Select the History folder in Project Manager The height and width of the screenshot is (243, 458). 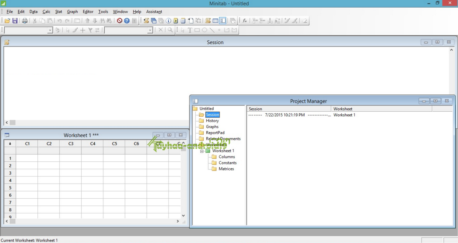(212, 121)
